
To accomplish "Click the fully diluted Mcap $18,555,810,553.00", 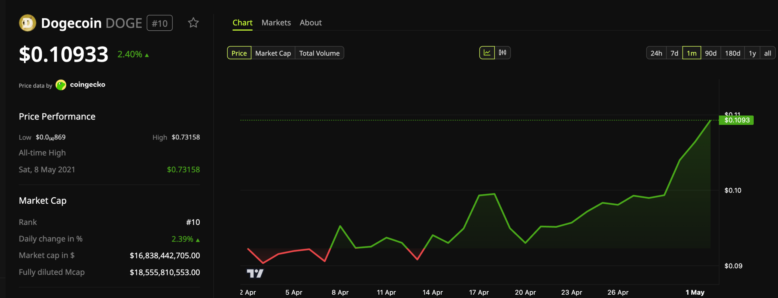I will click(165, 272).
